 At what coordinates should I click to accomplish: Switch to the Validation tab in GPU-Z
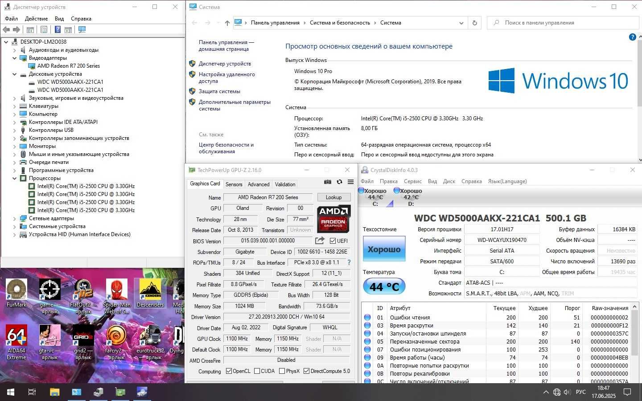tap(285, 184)
